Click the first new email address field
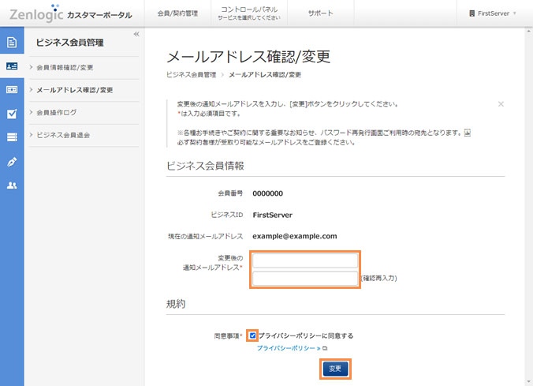 point(305,260)
